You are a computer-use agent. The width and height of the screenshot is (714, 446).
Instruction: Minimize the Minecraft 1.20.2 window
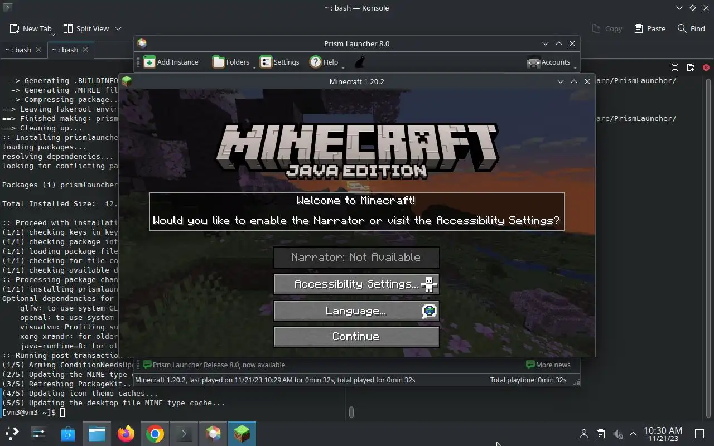(x=561, y=81)
